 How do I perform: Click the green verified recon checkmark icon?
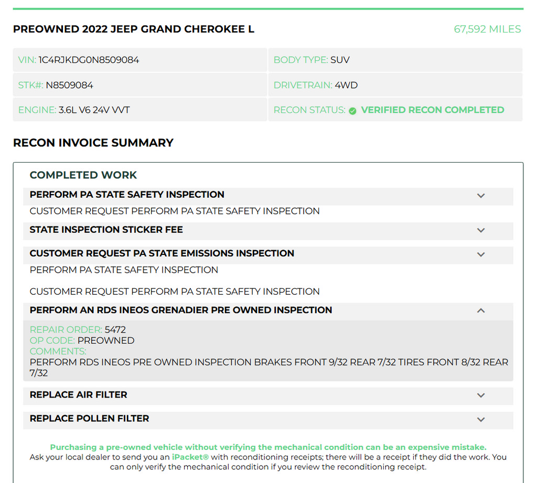352,111
